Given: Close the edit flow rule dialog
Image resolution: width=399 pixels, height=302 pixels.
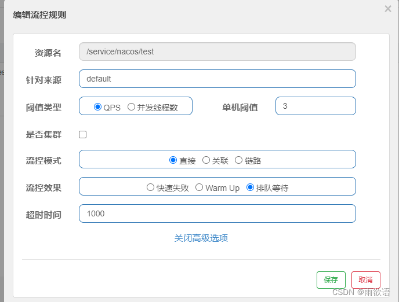Looking at the screenshot, I should [x=388, y=9].
